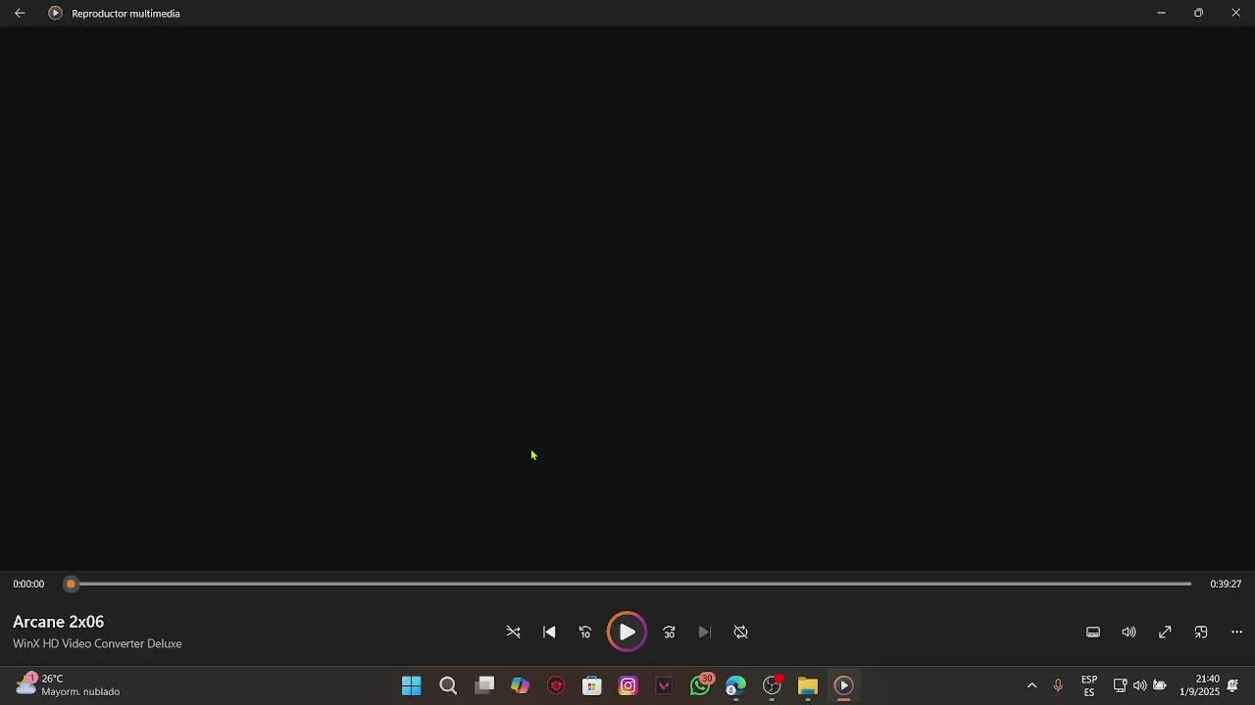Open Task View on the taskbar
This screenshot has height=705, width=1255.
point(484,685)
